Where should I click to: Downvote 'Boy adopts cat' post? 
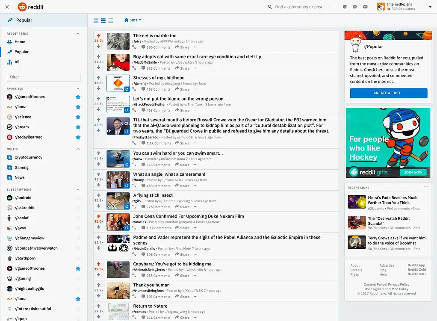point(99,67)
